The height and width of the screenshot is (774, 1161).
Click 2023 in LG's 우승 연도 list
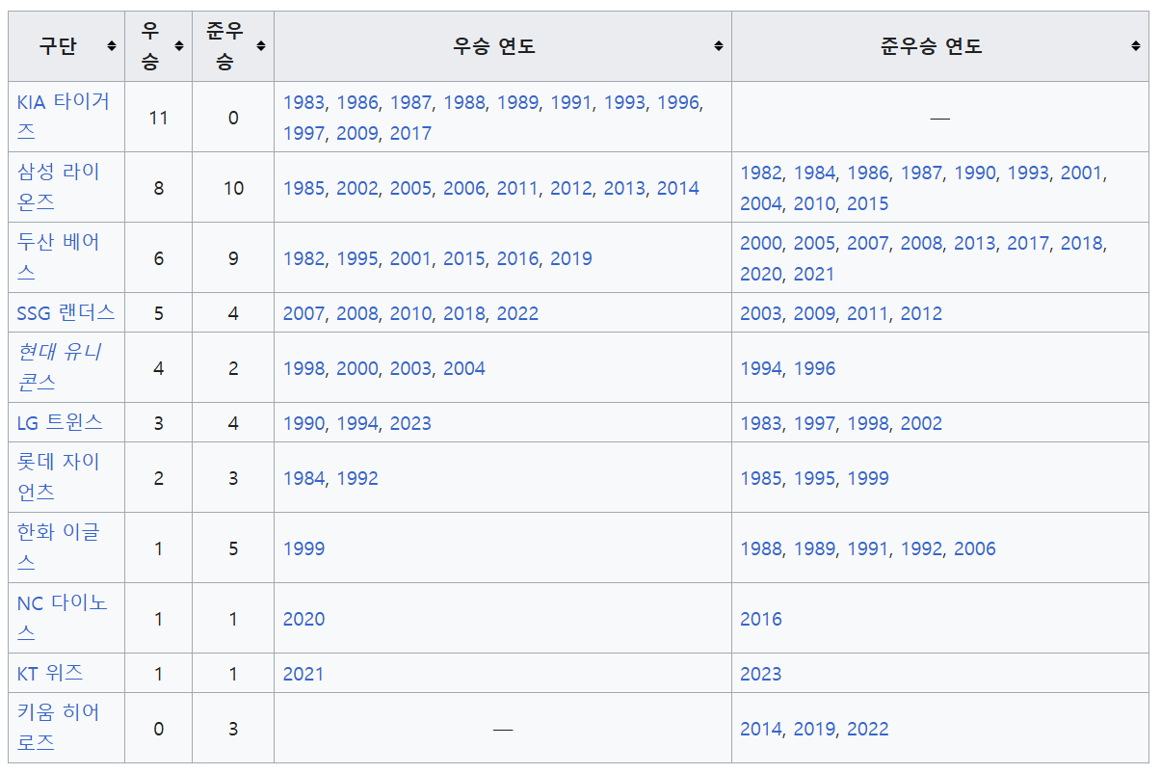pyautogui.click(x=411, y=423)
